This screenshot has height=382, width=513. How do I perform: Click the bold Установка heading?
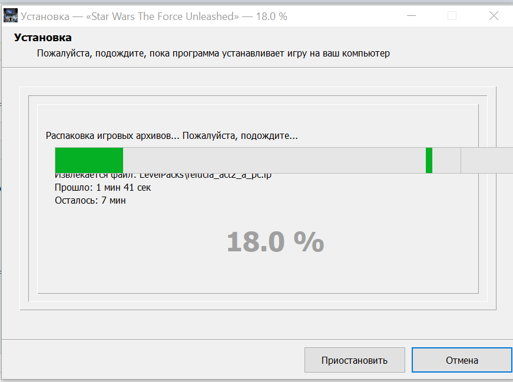[x=42, y=38]
